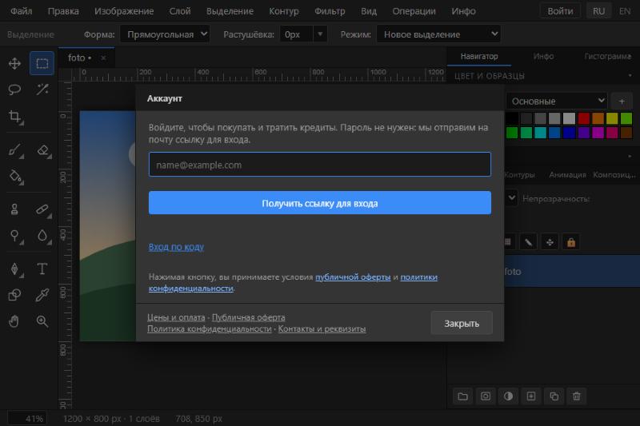This screenshot has width=640, height=426.
Task: Select the Rectangular Marquee tool
Action: (42, 64)
